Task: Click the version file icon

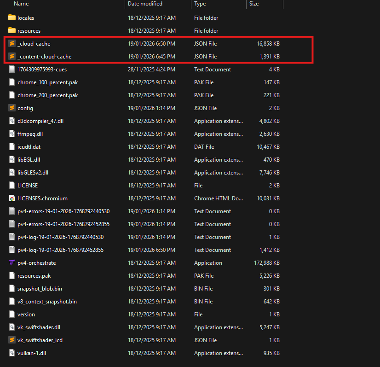Action: pos(12,314)
